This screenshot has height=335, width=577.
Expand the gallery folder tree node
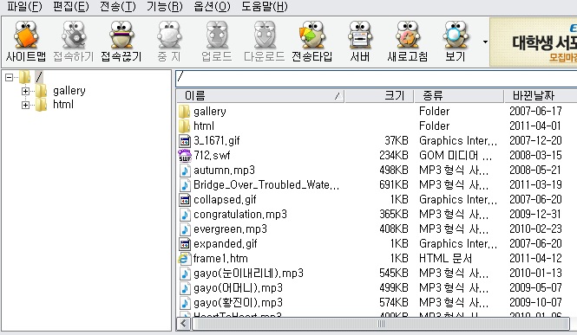click(x=25, y=91)
